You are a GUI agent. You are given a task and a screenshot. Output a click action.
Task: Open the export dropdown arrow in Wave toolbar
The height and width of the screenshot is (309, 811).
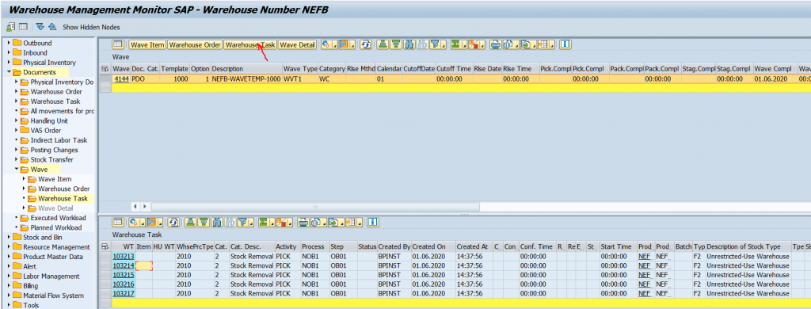(534, 45)
